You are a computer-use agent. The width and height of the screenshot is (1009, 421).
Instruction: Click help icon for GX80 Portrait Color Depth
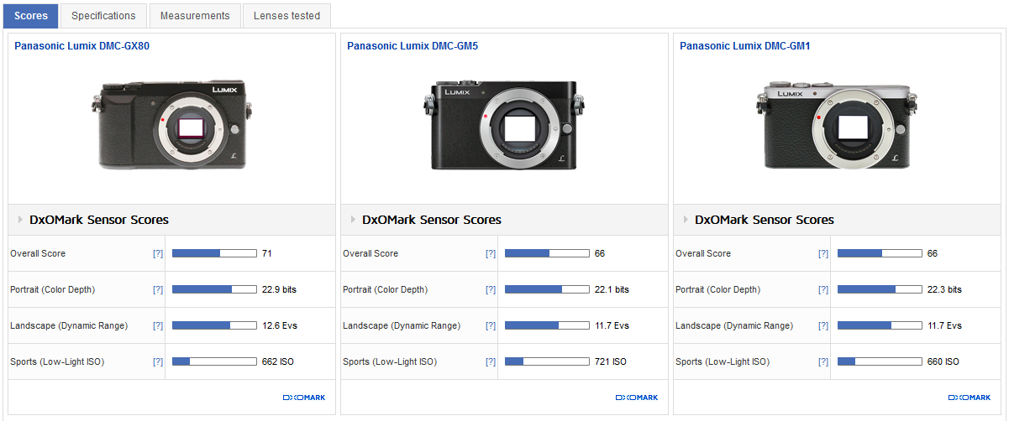(157, 289)
